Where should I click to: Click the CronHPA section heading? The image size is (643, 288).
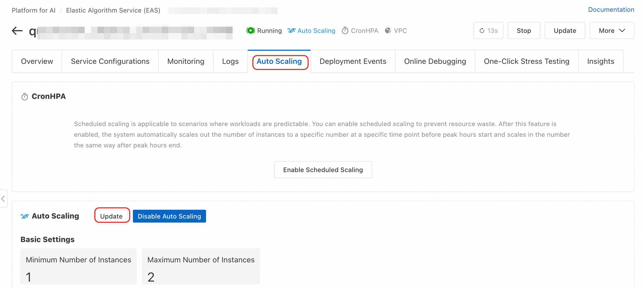[49, 96]
